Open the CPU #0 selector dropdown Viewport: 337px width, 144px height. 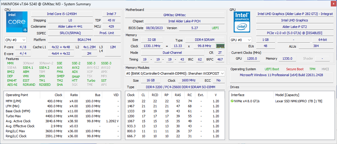[15, 40]
